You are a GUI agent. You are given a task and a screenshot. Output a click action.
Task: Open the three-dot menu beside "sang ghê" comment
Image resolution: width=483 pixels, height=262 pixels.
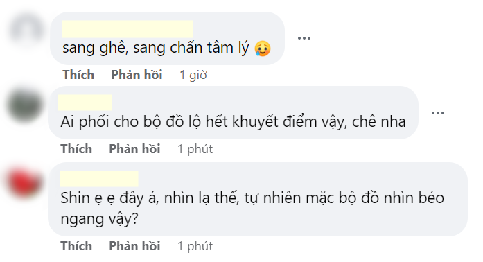tap(304, 38)
